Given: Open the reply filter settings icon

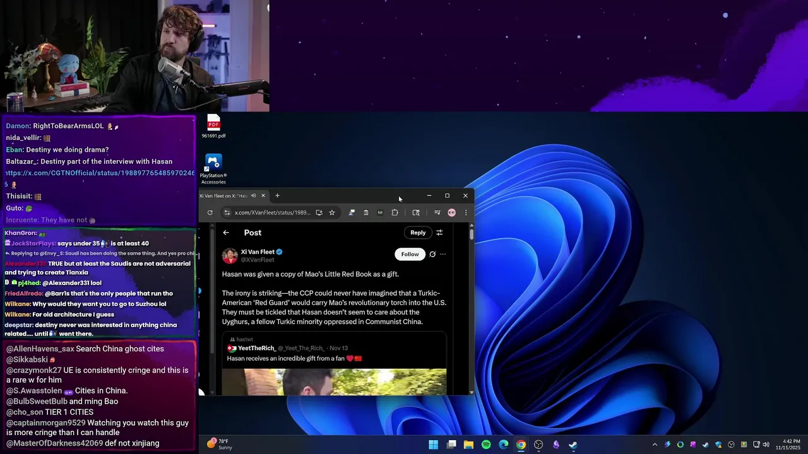Looking at the screenshot, I should click(439, 233).
